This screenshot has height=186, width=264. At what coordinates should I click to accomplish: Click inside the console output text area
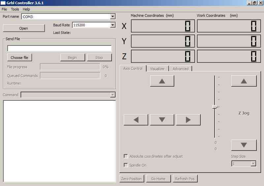click(x=59, y=141)
